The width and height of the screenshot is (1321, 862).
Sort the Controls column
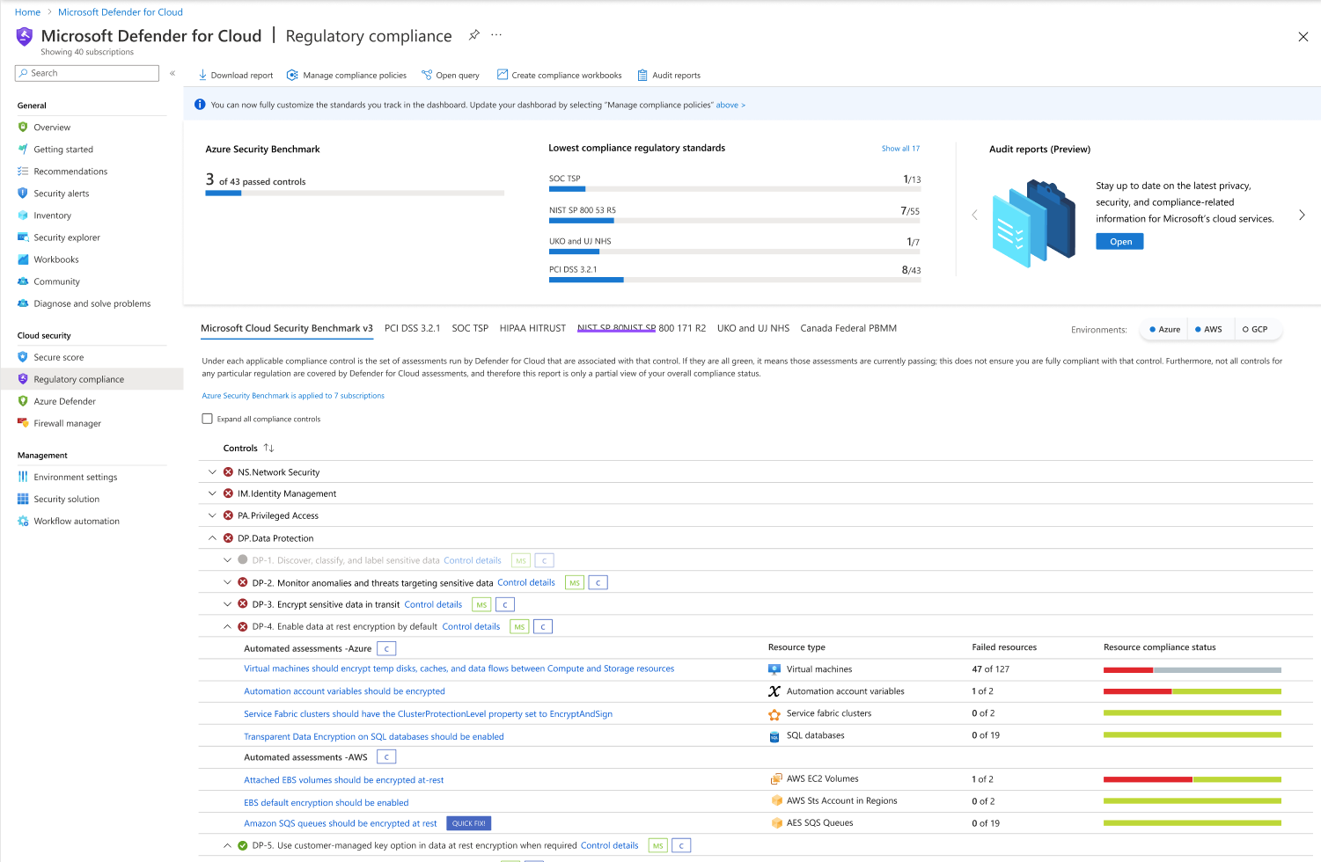[x=268, y=449]
